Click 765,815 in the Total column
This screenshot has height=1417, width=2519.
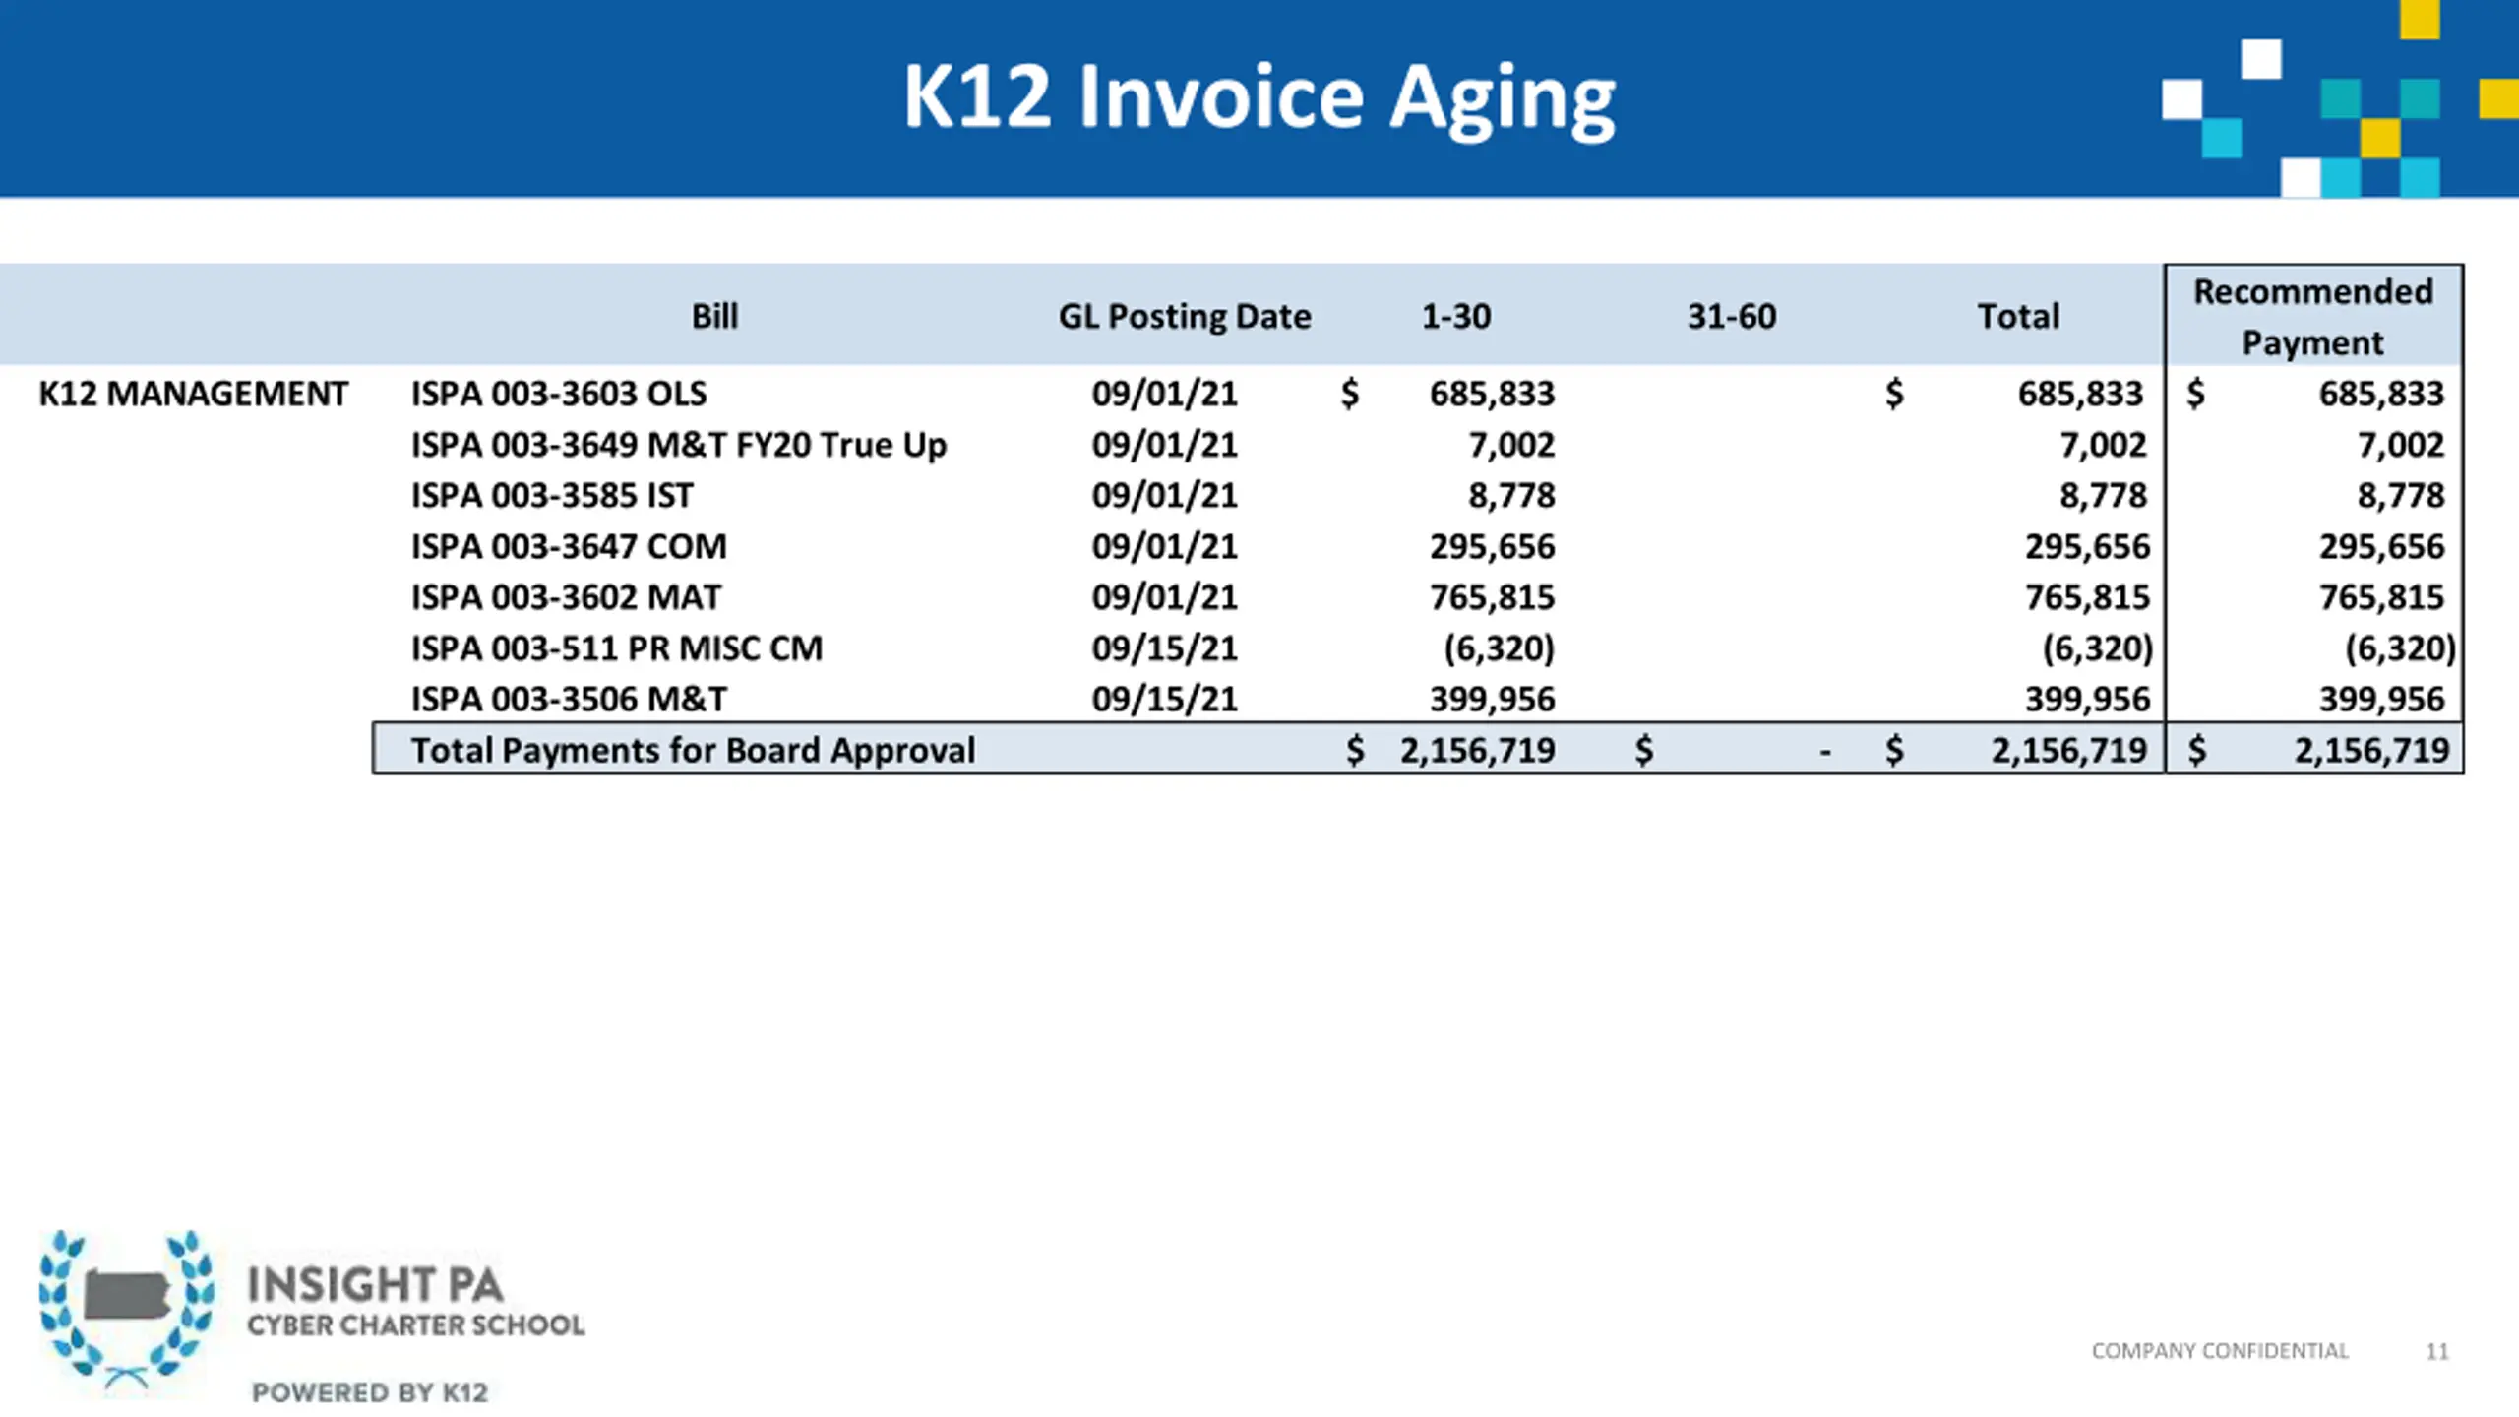(2088, 597)
